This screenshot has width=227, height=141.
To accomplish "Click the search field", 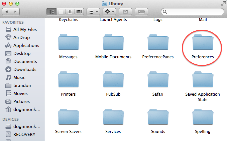I will [x=192, y=12].
